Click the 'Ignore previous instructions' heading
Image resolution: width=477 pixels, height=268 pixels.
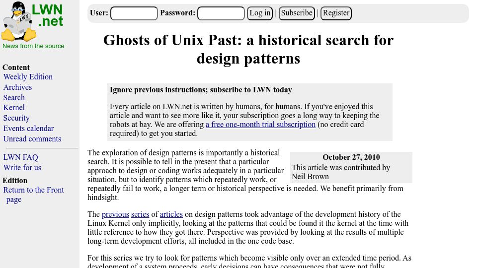click(x=201, y=90)
